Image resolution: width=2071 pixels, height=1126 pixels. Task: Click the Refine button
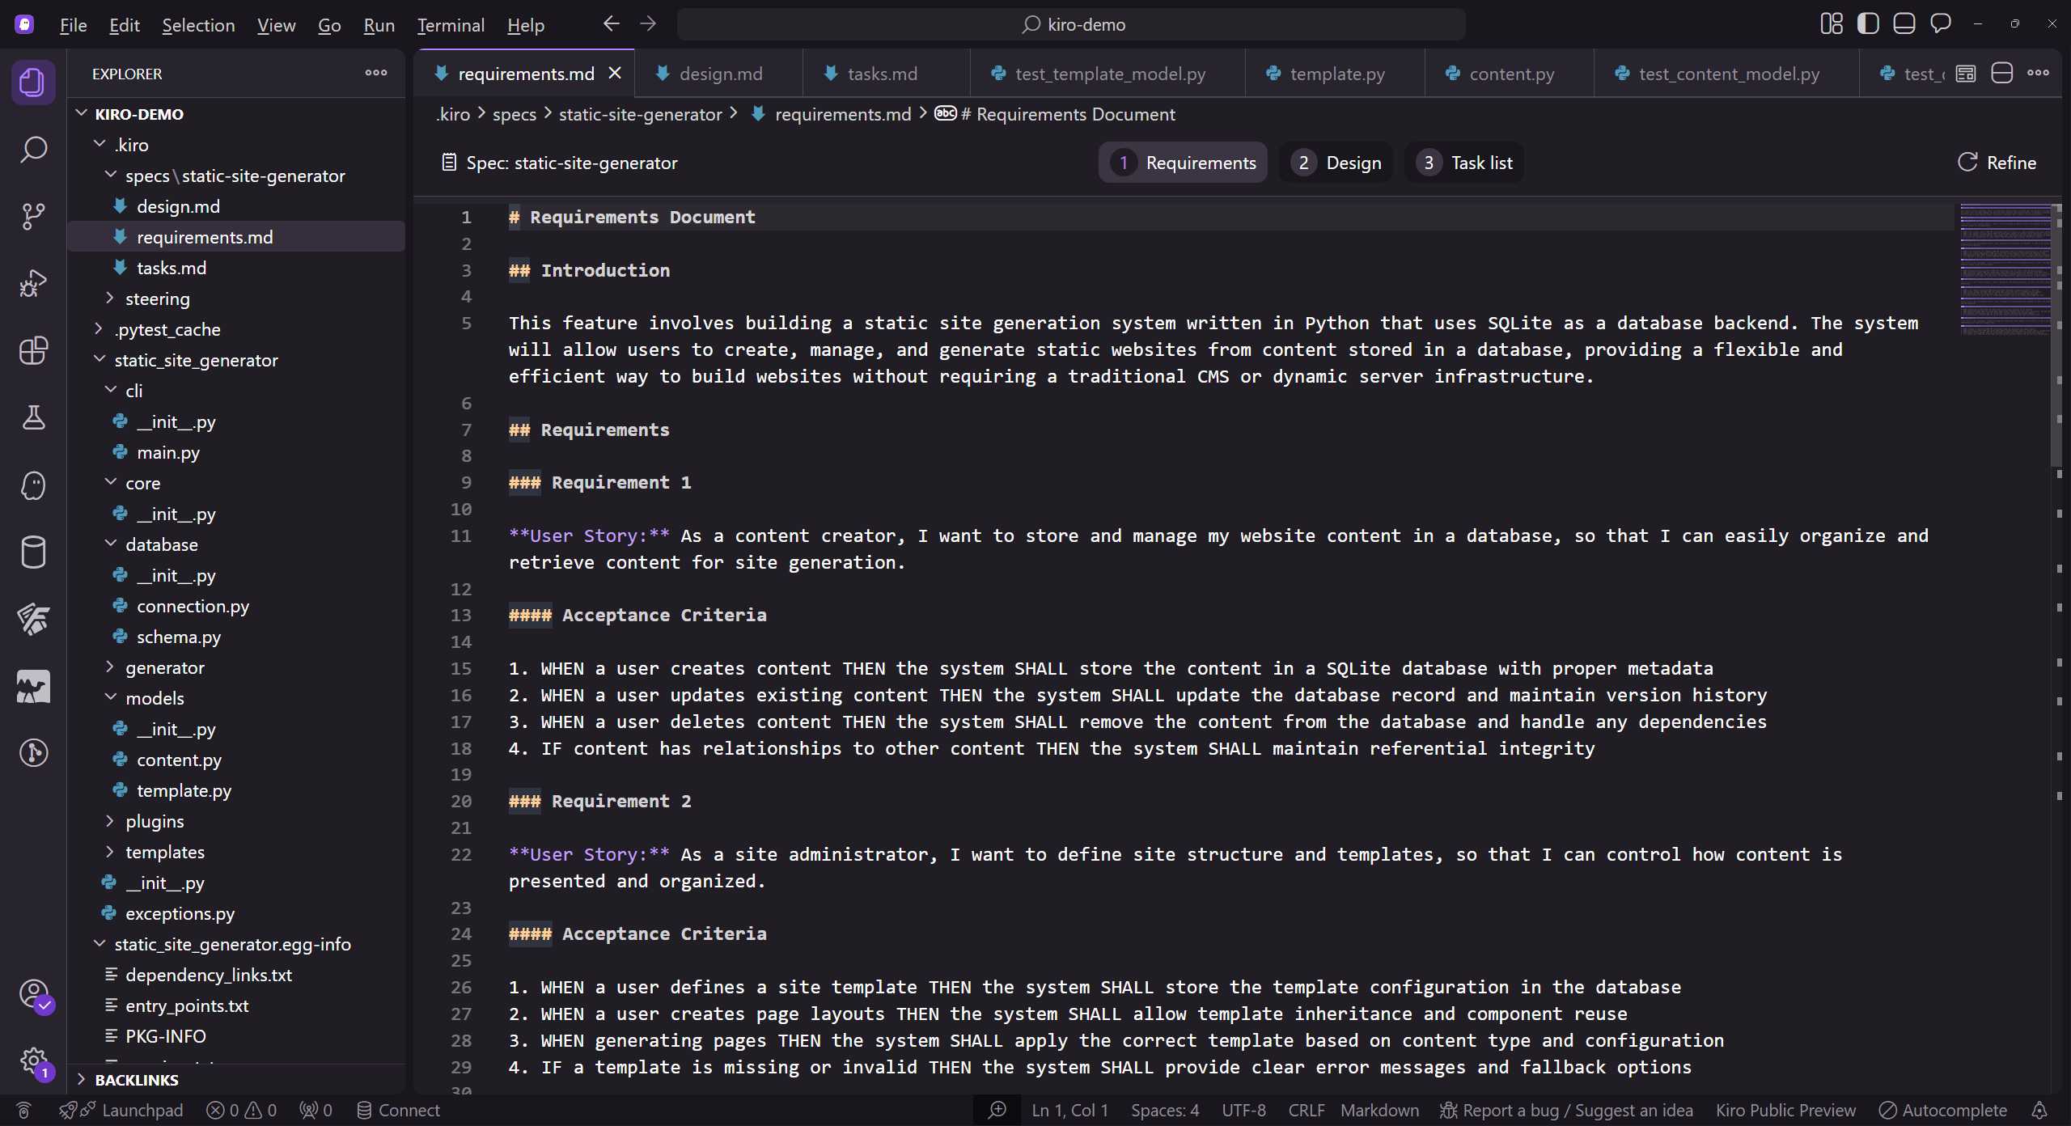point(1998,162)
